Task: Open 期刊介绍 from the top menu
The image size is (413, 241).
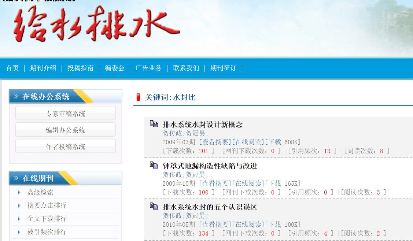Action: pyautogui.click(x=43, y=68)
